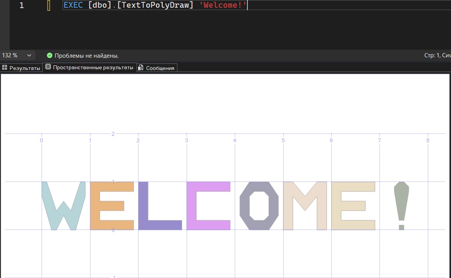Open the Сообщения tab

click(157, 68)
